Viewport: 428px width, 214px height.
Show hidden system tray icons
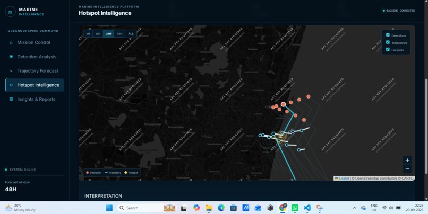(354, 208)
